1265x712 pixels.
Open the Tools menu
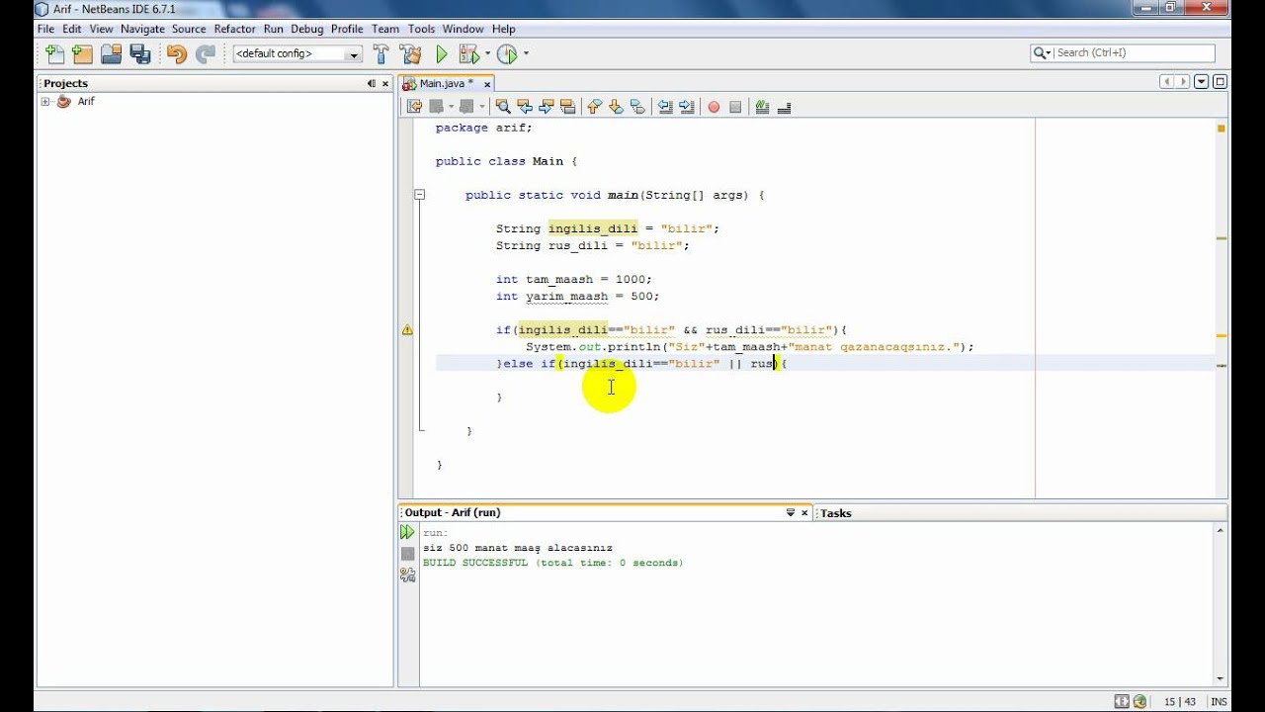coord(421,29)
